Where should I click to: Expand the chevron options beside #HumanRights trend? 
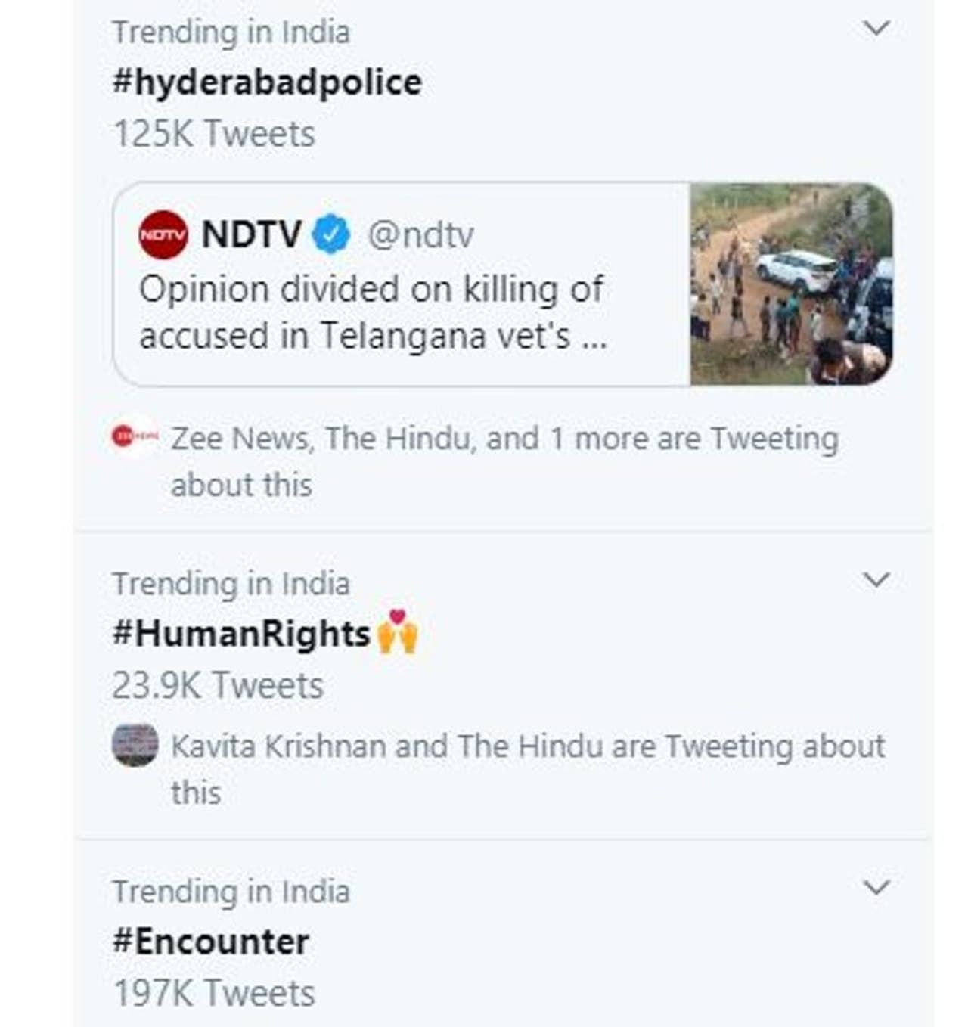(x=876, y=580)
